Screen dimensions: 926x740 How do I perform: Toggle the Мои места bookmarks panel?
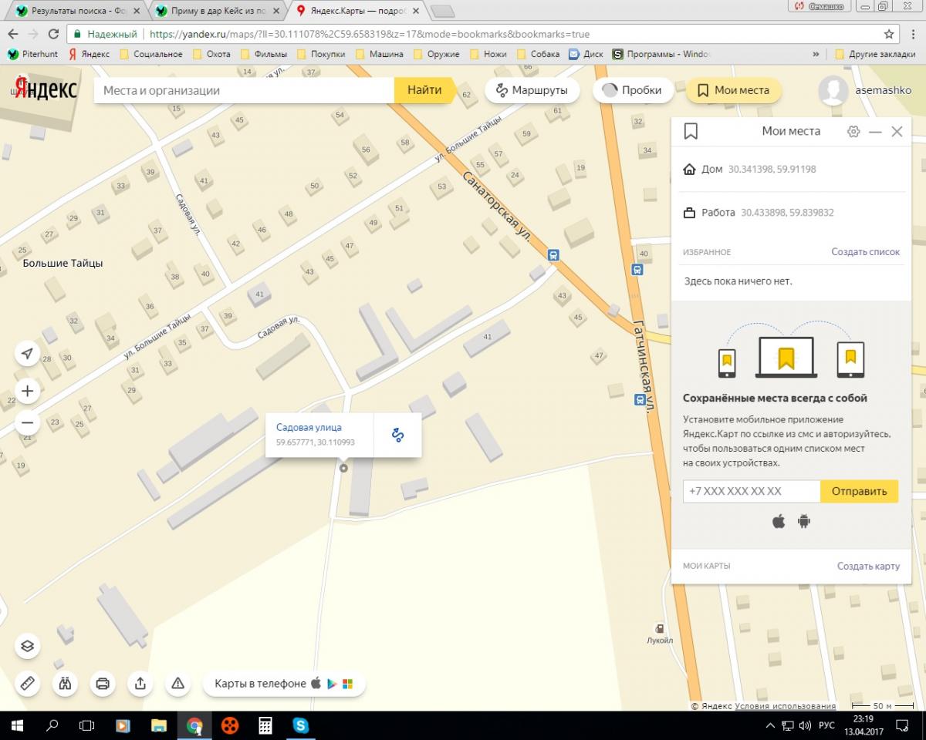(x=733, y=90)
